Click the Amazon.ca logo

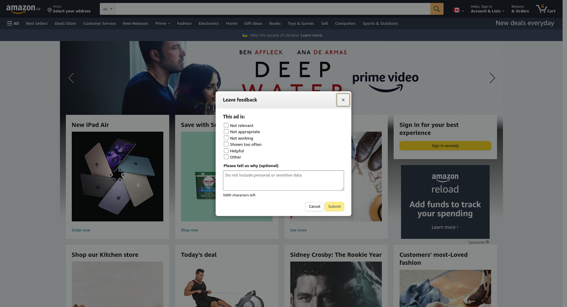pos(23,9)
